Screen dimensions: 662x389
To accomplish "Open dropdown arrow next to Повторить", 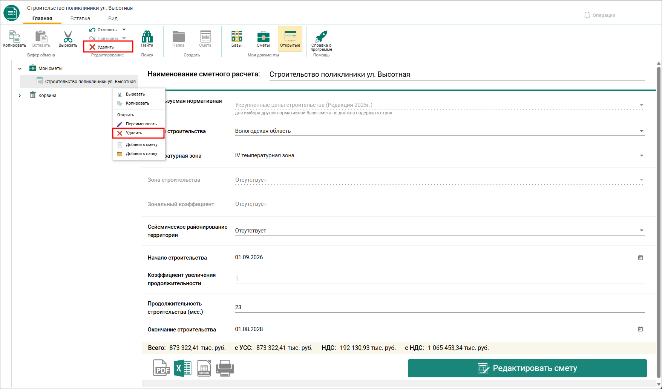I will 124,38.
